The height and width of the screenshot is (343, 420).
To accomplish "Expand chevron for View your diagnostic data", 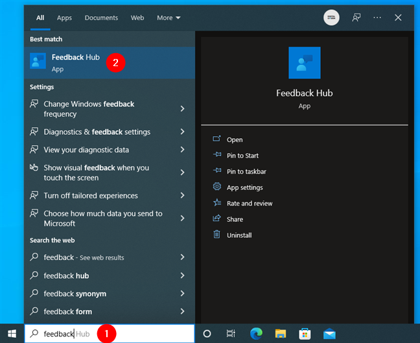I will (182, 150).
